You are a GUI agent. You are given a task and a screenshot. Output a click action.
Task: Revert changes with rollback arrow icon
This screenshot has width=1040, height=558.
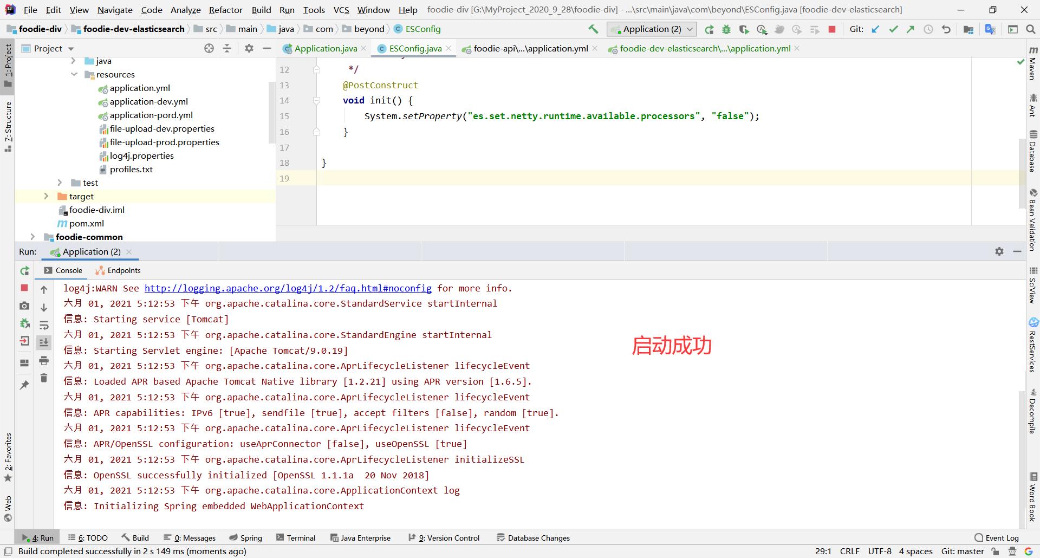(x=946, y=29)
